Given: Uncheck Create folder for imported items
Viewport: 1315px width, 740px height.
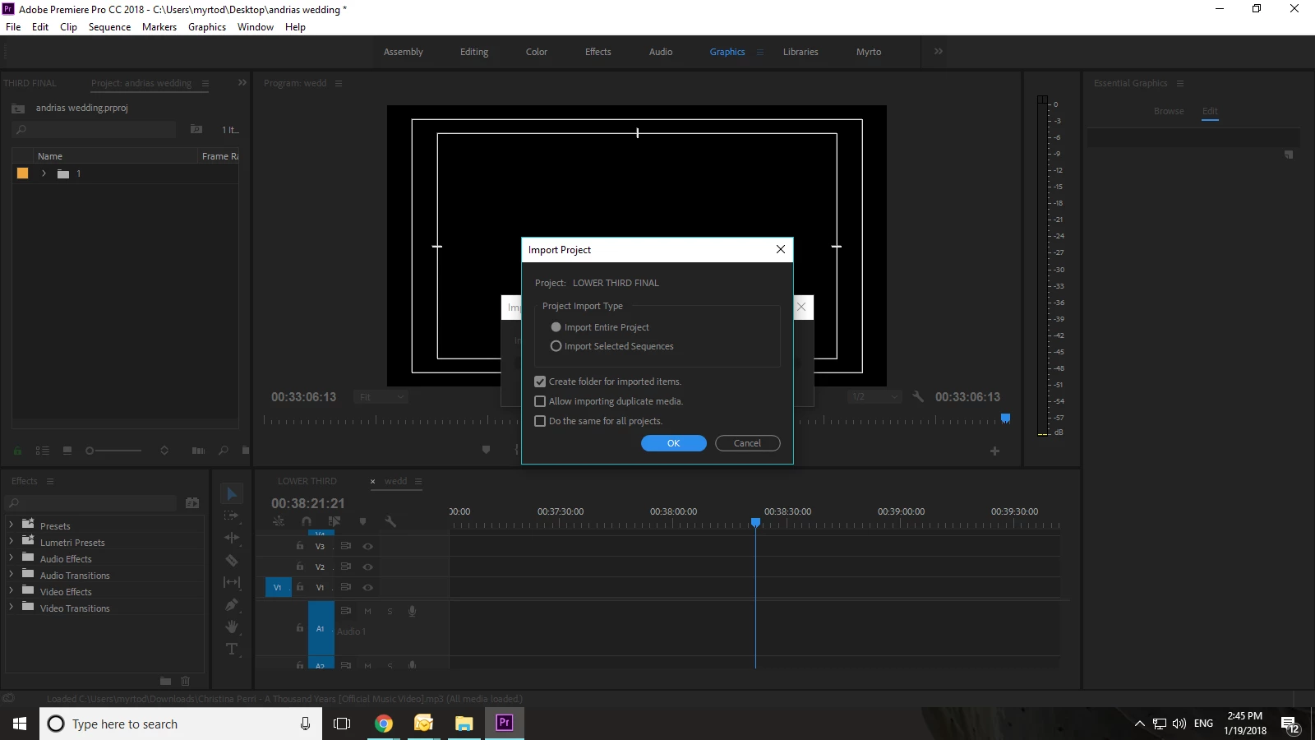Looking at the screenshot, I should (x=540, y=382).
